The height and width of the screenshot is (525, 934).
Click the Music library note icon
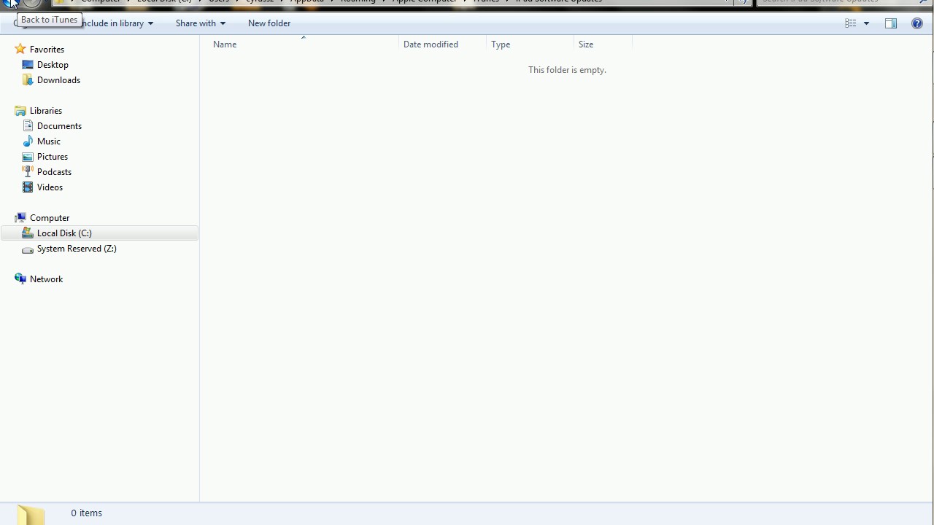[x=28, y=141]
